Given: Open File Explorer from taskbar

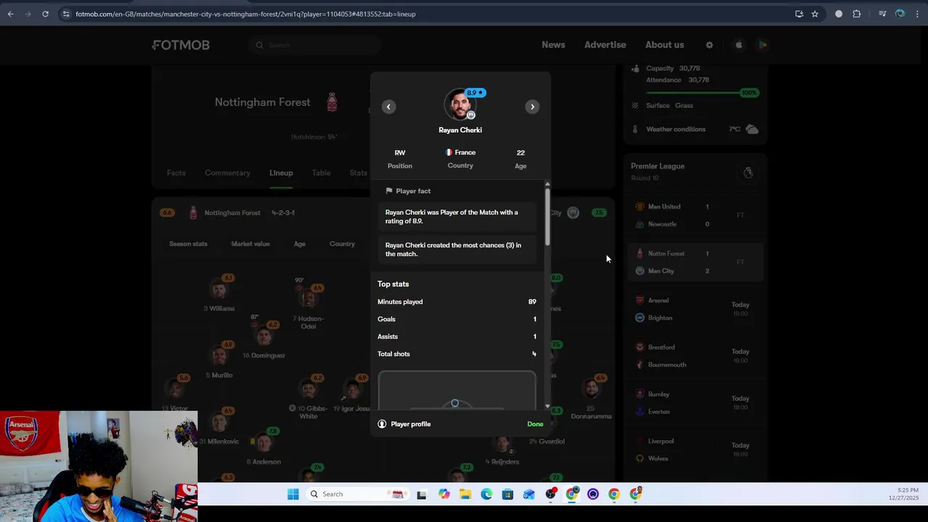Looking at the screenshot, I should (x=465, y=494).
